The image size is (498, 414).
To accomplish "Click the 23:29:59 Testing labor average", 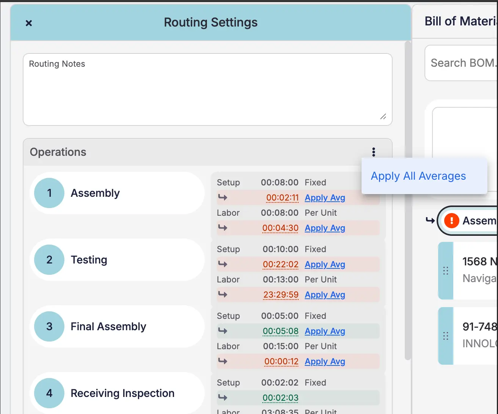I will pyautogui.click(x=280, y=295).
